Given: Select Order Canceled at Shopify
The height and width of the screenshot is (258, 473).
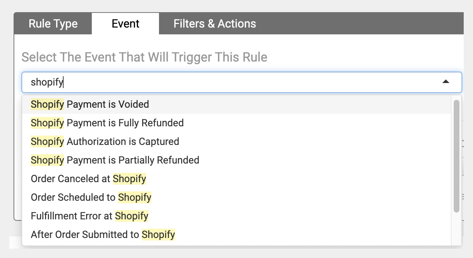Looking at the screenshot, I should pyautogui.click(x=236, y=179).
